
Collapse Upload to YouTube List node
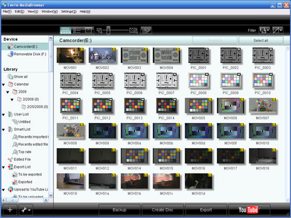click(3, 190)
